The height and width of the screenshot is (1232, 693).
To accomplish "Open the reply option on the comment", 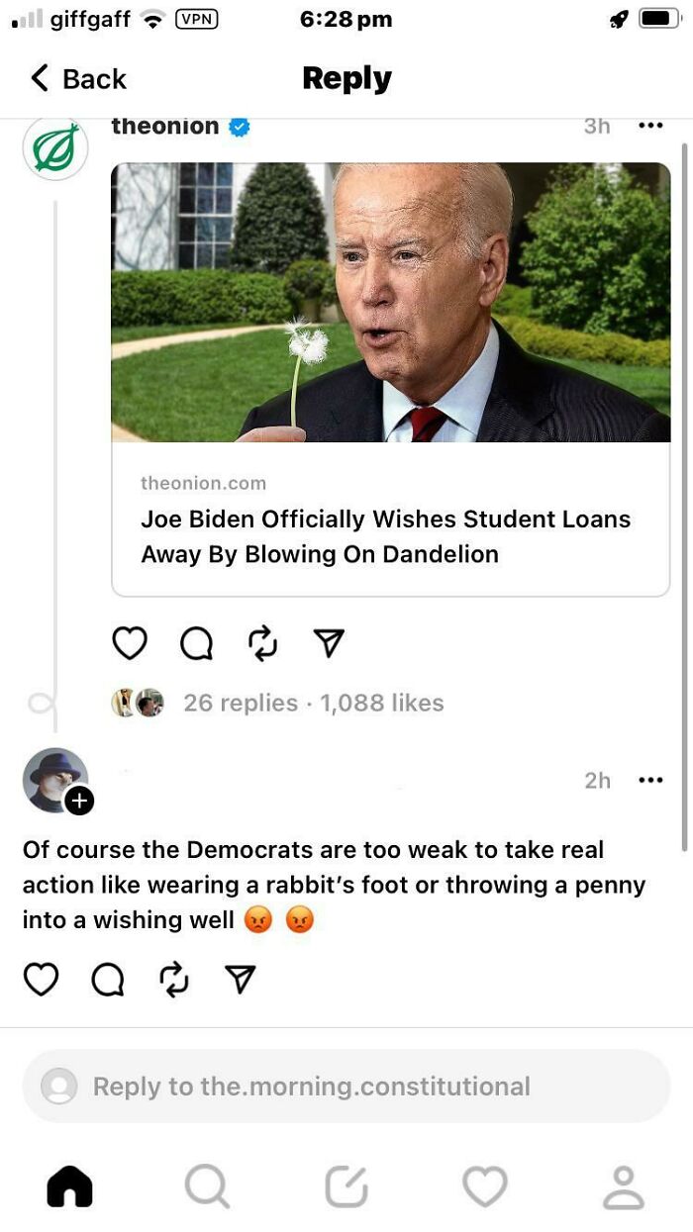I will (x=107, y=979).
